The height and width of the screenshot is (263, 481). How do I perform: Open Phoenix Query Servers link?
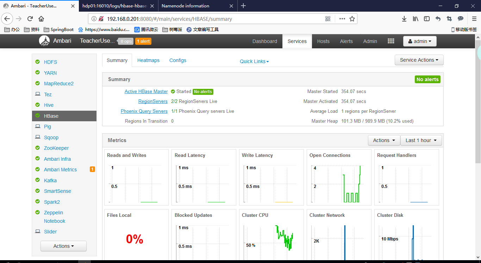tap(144, 111)
